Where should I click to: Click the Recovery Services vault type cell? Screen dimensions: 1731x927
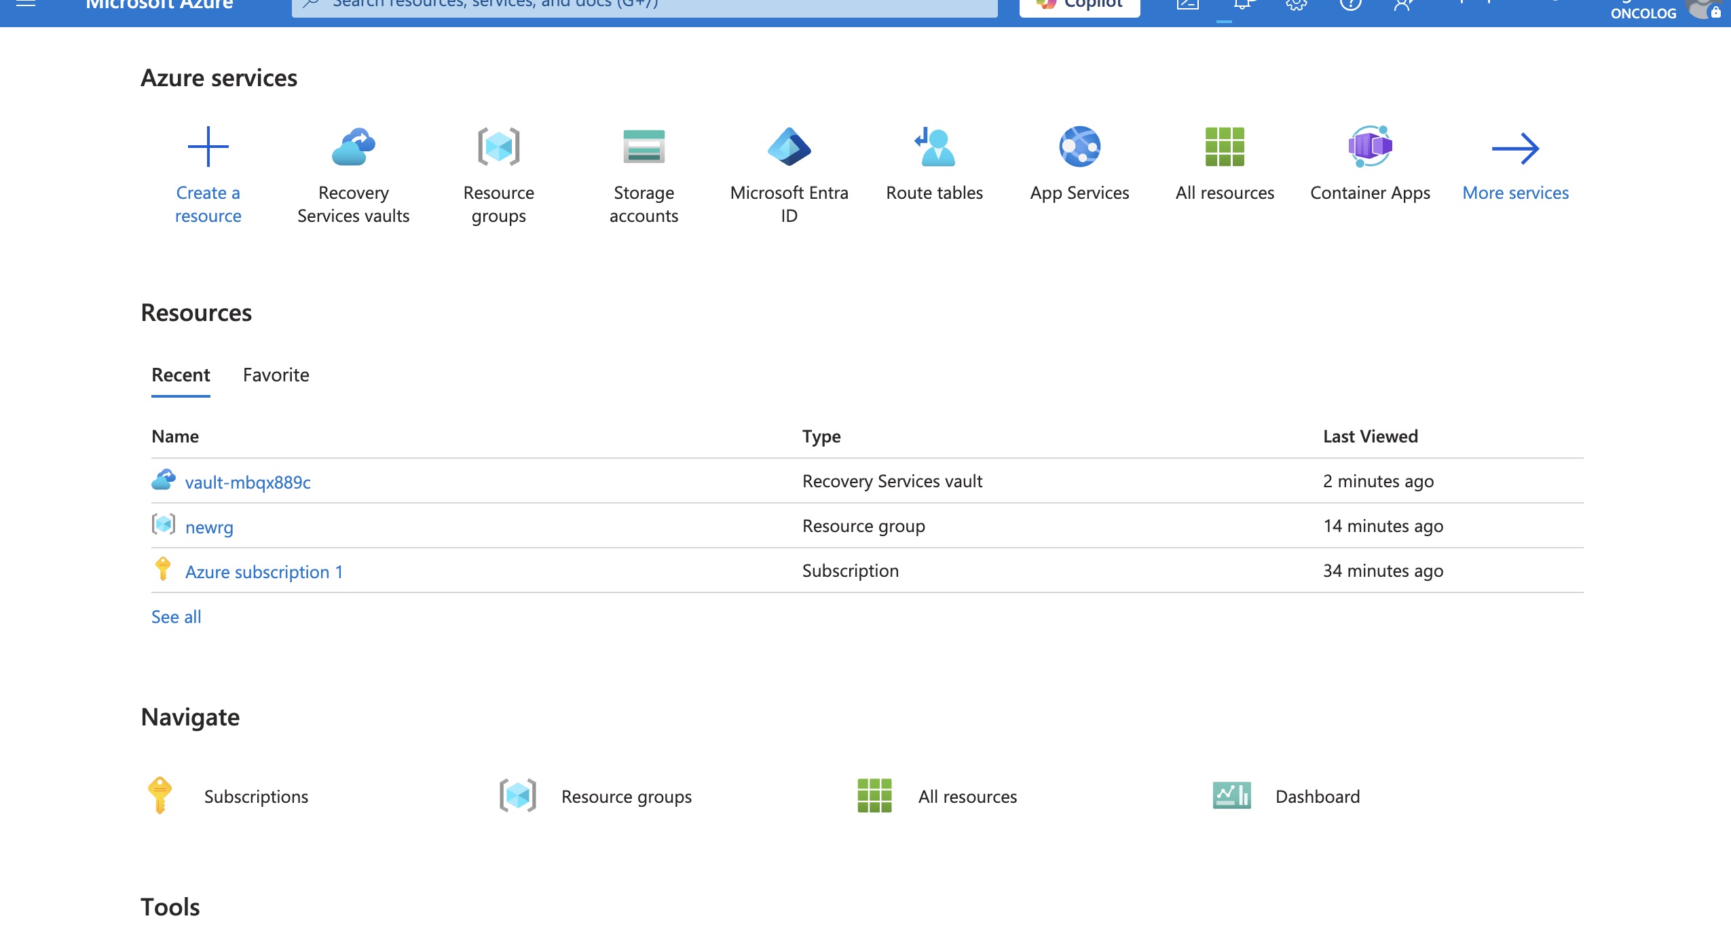pyautogui.click(x=892, y=480)
